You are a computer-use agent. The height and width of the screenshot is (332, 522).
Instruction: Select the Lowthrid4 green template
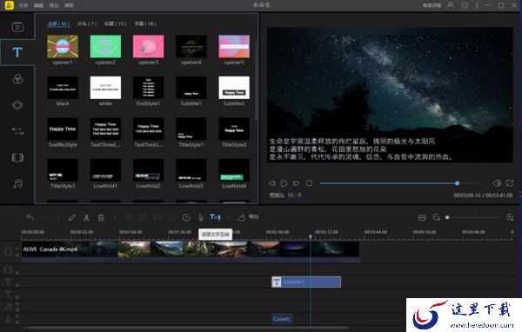tap(234, 170)
